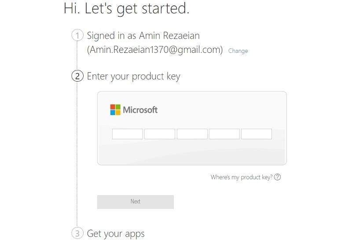The height and width of the screenshot is (242, 352).
Task: Click the Enter your product key heading
Action: click(x=134, y=76)
